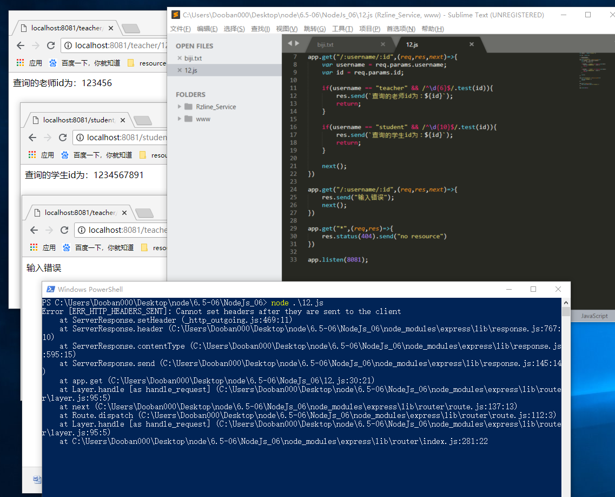This screenshot has width=615, height=497.
Task: Click site info icon in student address bar
Action: pyautogui.click(x=80, y=138)
